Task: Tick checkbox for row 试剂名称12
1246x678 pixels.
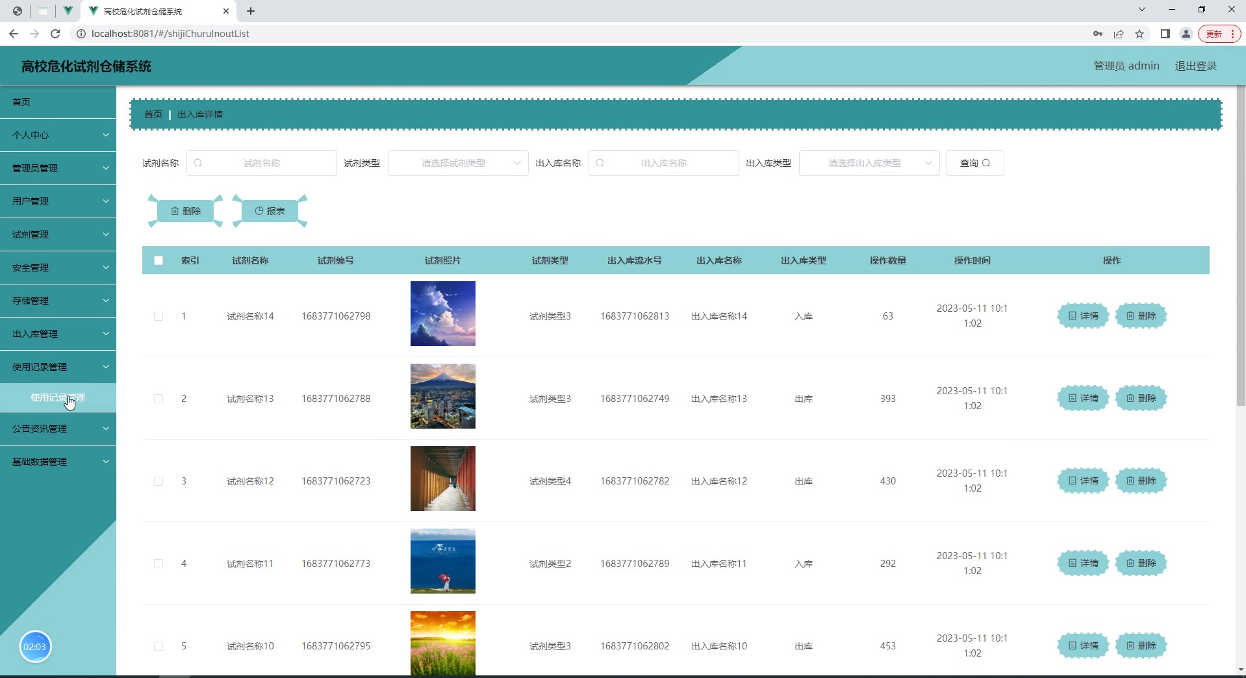Action: (x=159, y=481)
